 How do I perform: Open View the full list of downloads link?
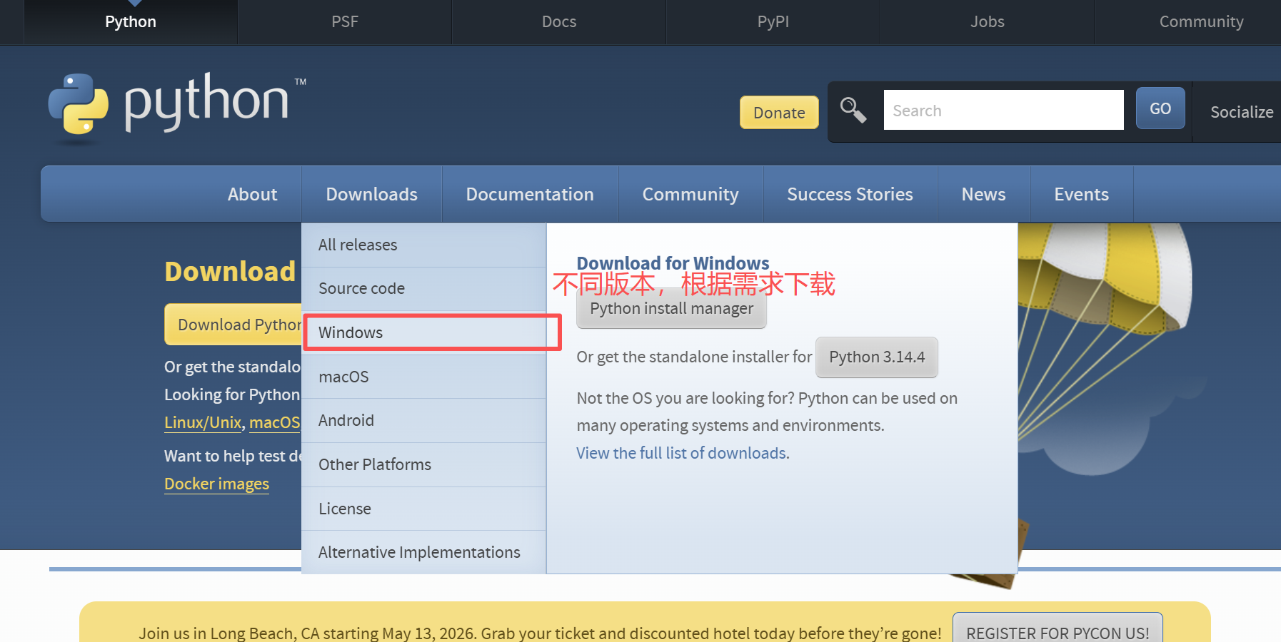coord(681,453)
